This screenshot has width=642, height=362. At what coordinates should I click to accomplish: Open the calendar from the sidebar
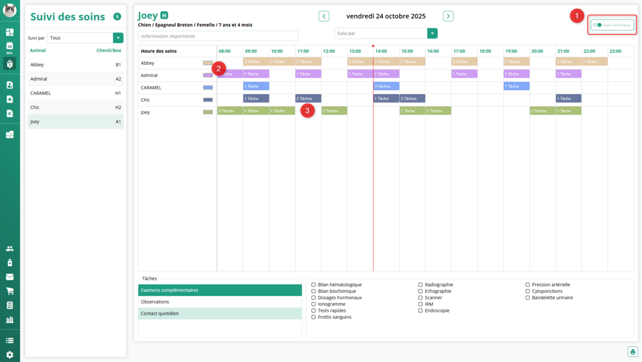9,47
